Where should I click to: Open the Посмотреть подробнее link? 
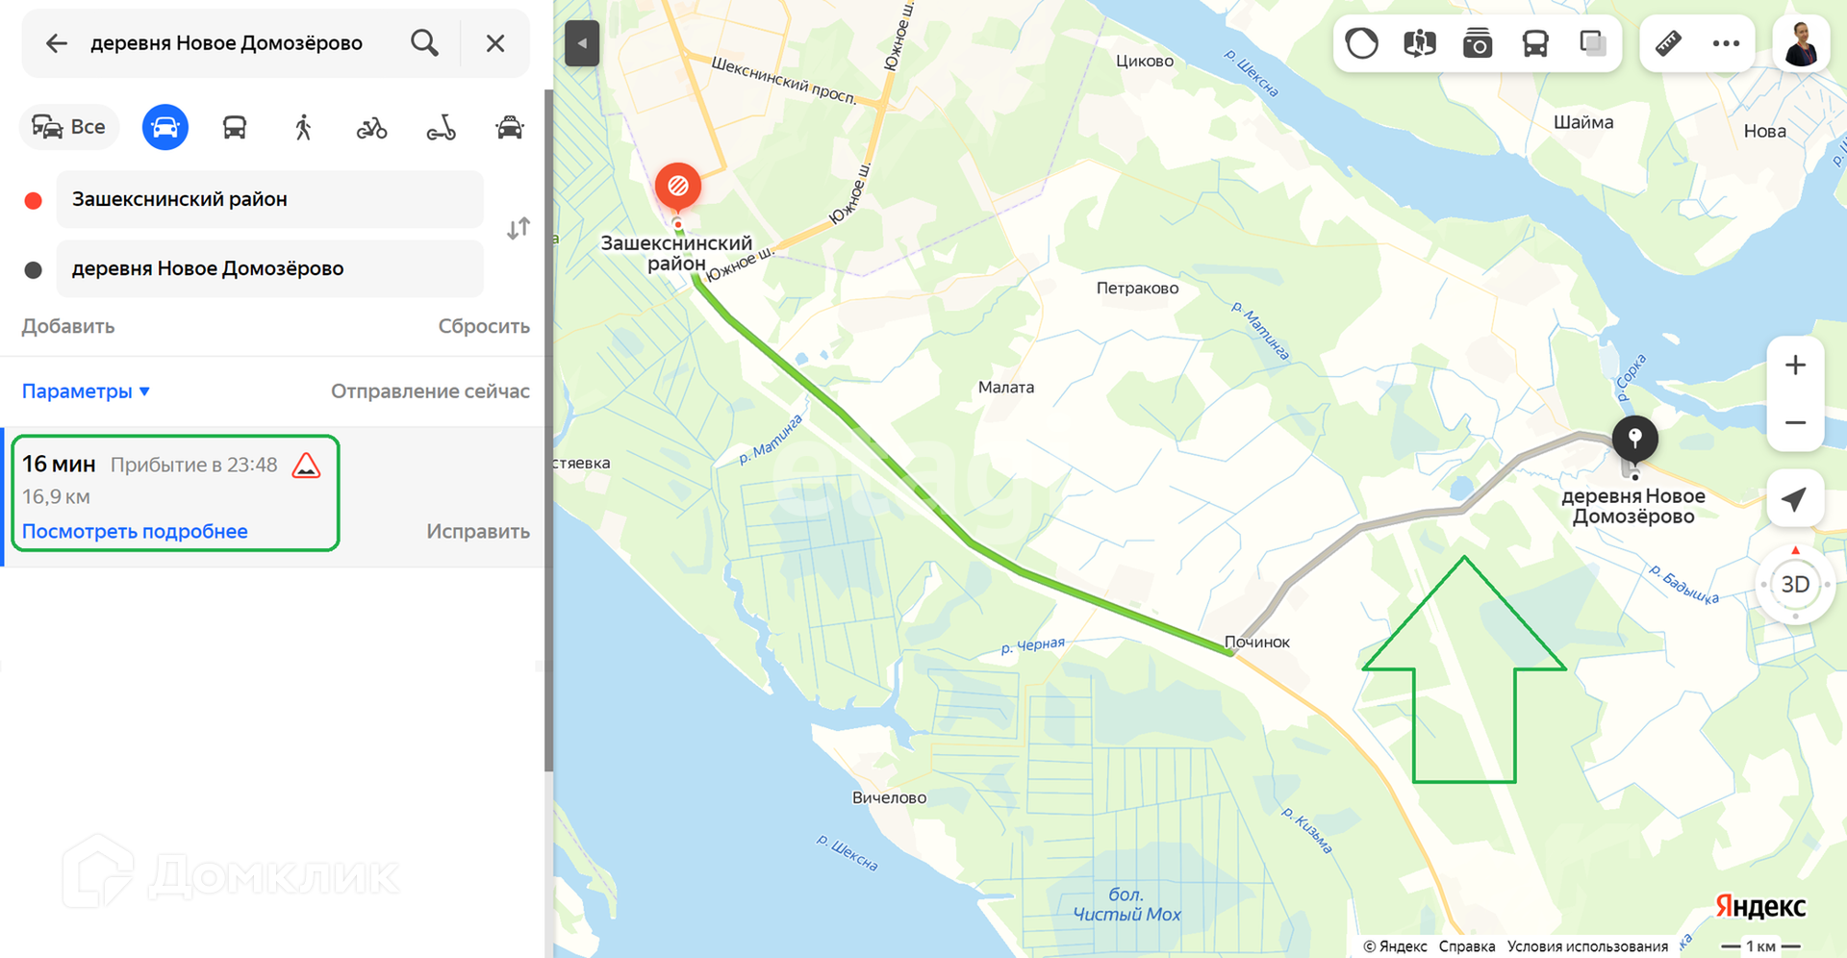point(135,531)
